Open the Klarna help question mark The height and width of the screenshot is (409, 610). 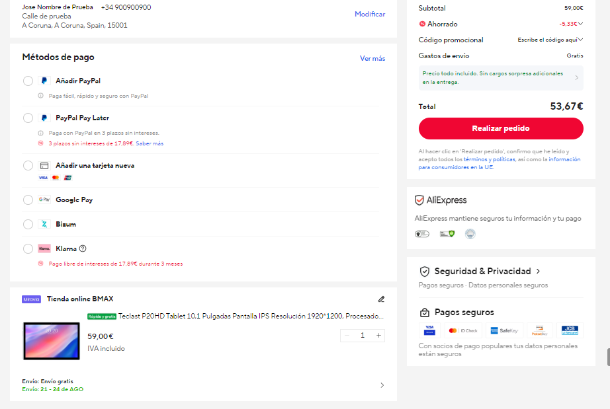pos(83,248)
